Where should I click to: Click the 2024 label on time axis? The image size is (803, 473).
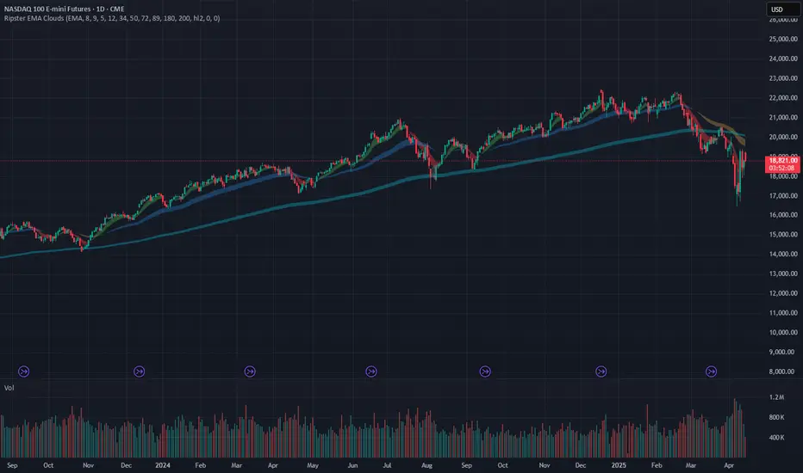pos(162,465)
